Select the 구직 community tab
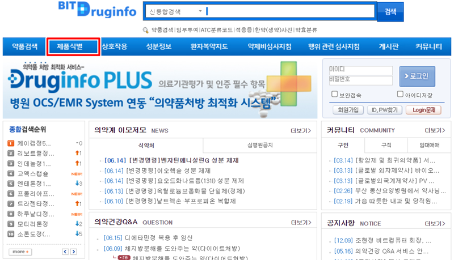Image resolution: width=454 pixels, height=260 pixels. coord(386,145)
